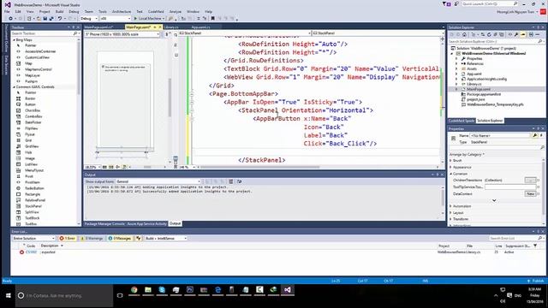Collapse the Common XAML Controls group in Toolbox
This screenshot has width=548, height=308.
point(14,87)
